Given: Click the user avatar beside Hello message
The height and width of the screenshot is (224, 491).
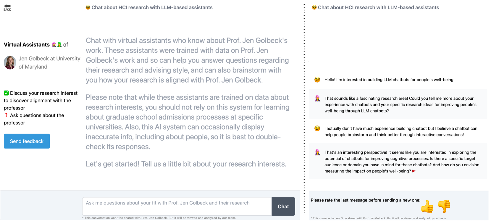Looking at the screenshot, I should (x=317, y=80).
